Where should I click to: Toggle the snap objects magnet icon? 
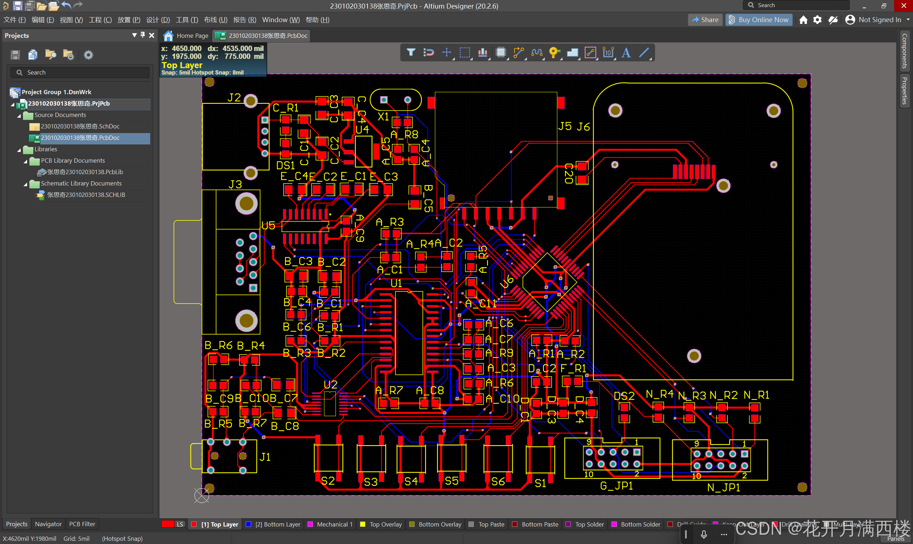tap(428, 52)
